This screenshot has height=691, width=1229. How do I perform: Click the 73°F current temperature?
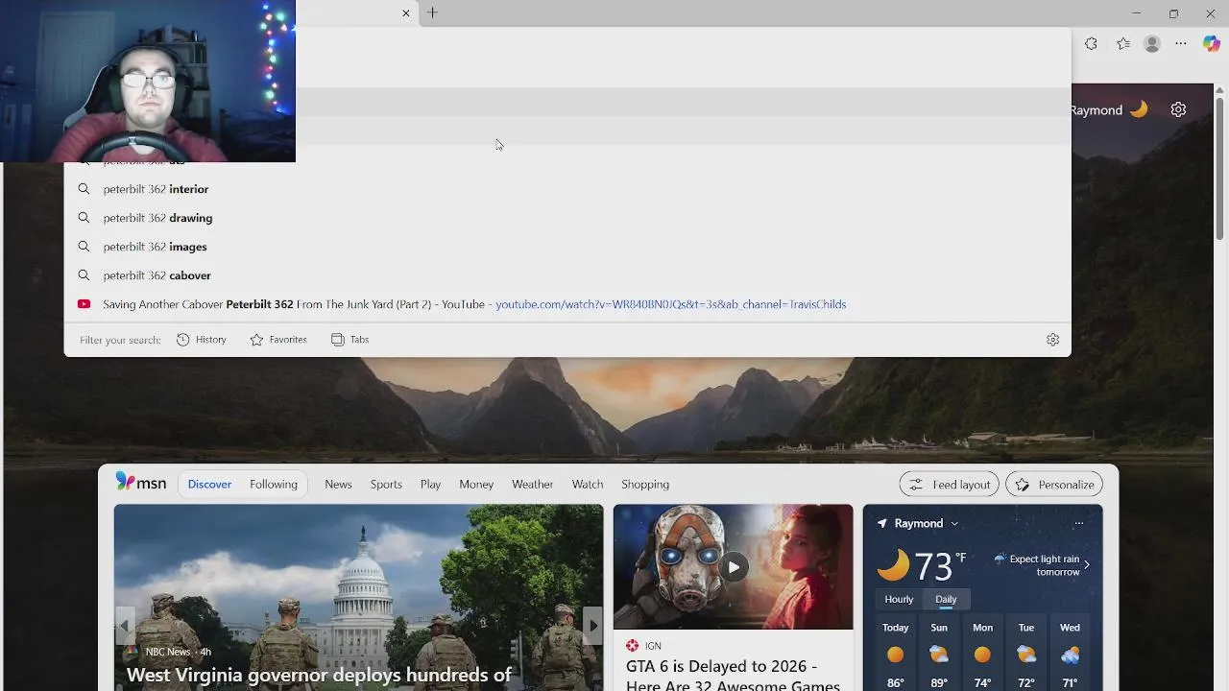(x=939, y=566)
